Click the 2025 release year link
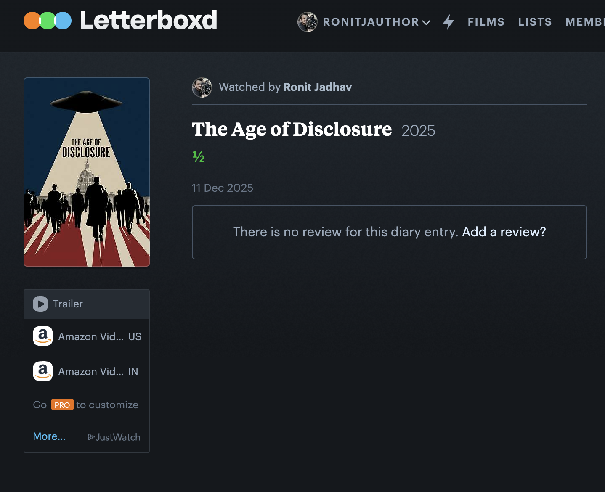605x492 pixels. point(418,131)
